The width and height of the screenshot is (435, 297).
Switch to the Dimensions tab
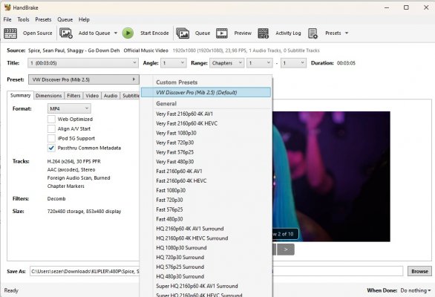[48, 96]
